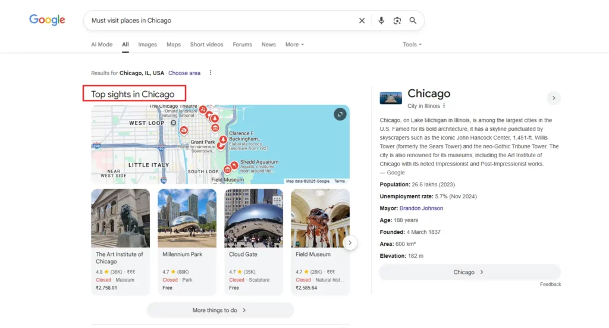Screen dimensions: 609x328
Task: Open the Forums tab
Action: (243, 44)
